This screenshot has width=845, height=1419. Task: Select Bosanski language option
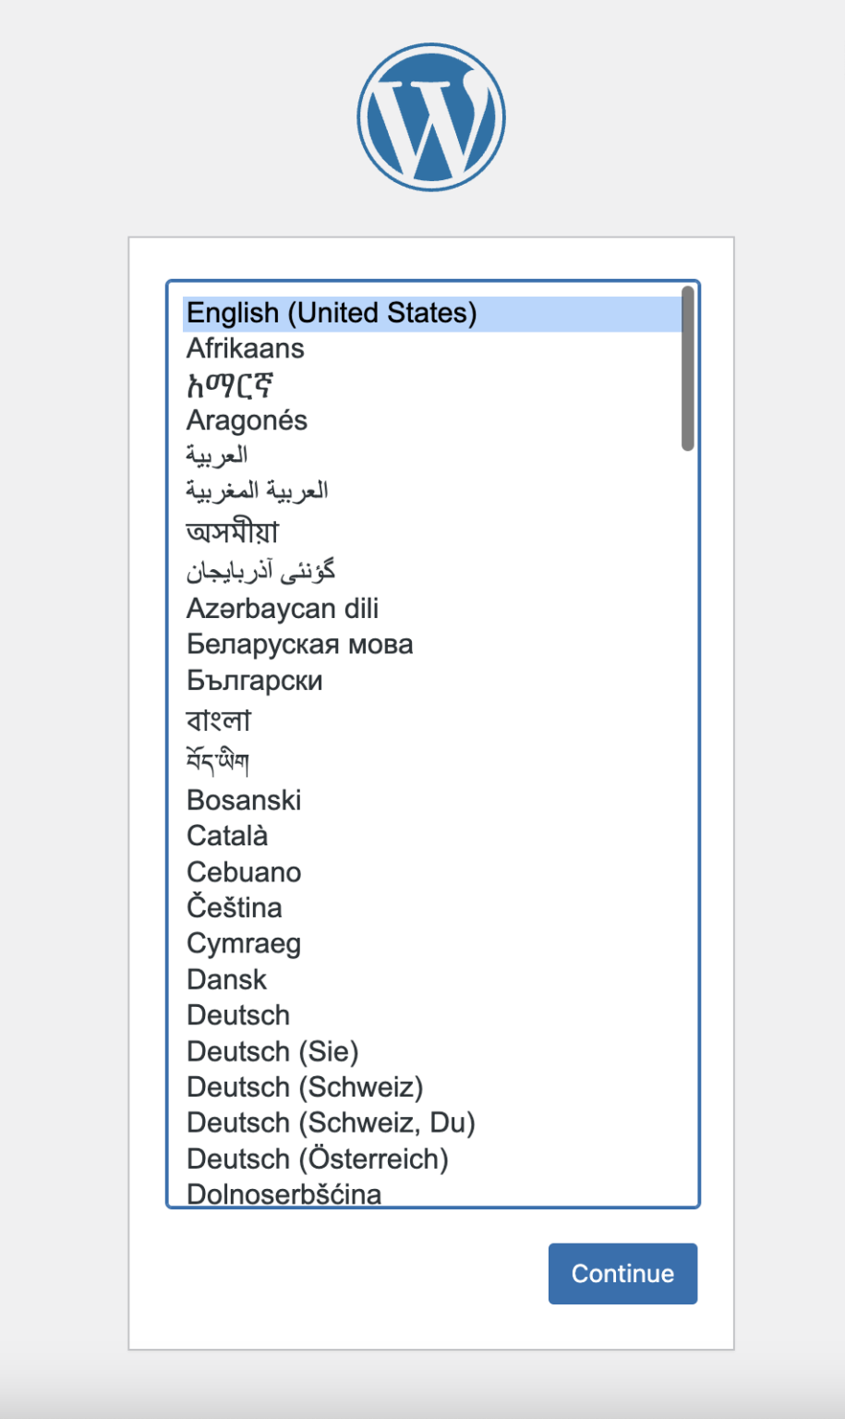click(x=244, y=800)
